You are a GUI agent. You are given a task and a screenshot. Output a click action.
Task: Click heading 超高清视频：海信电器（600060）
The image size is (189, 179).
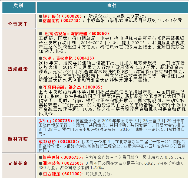coord(77,34)
